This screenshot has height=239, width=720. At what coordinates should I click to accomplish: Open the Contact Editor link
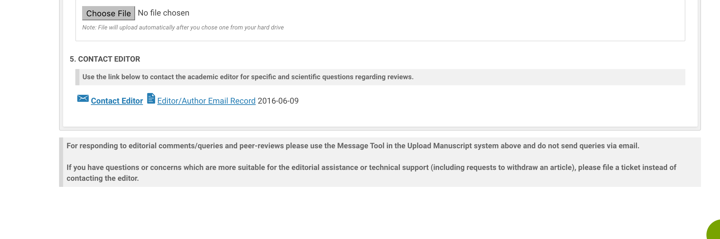pyautogui.click(x=117, y=101)
